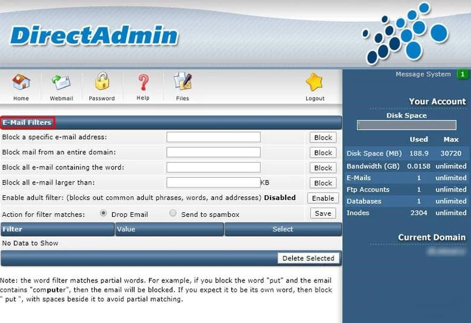
Task: Select the Drop Email radio button
Action: [x=103, y=213]
